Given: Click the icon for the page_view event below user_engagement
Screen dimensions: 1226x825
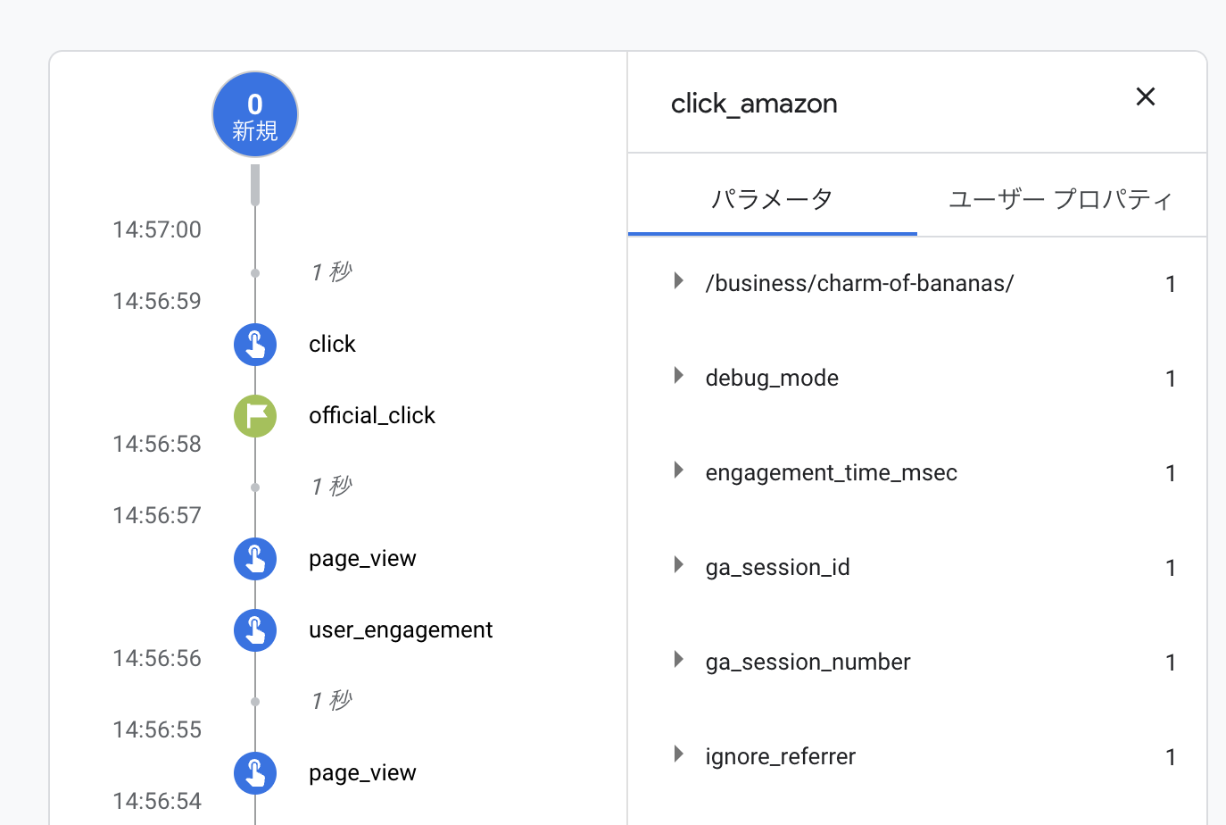Looking at the screenshot, I should pos(255,773).
